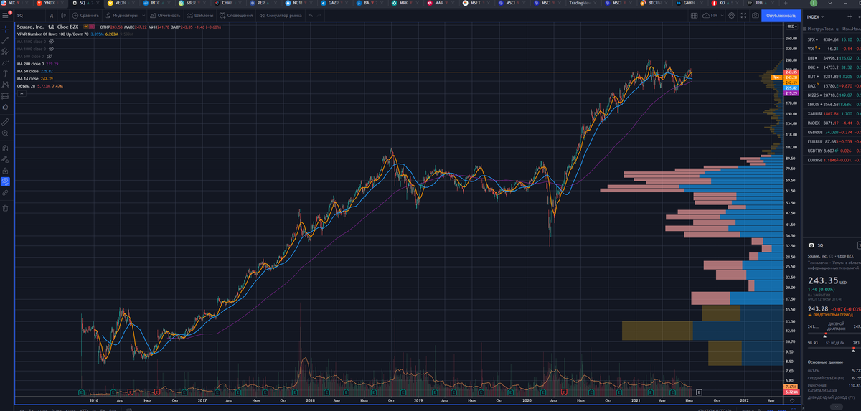Show the hidden MA 1500 indicator
Image resolution: width=861 pixels, height=411 pixels.
[x=51, y=42]
